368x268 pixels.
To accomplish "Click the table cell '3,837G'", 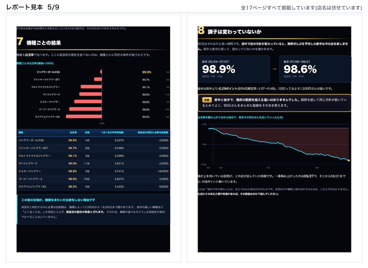I will tap(119, 179).
